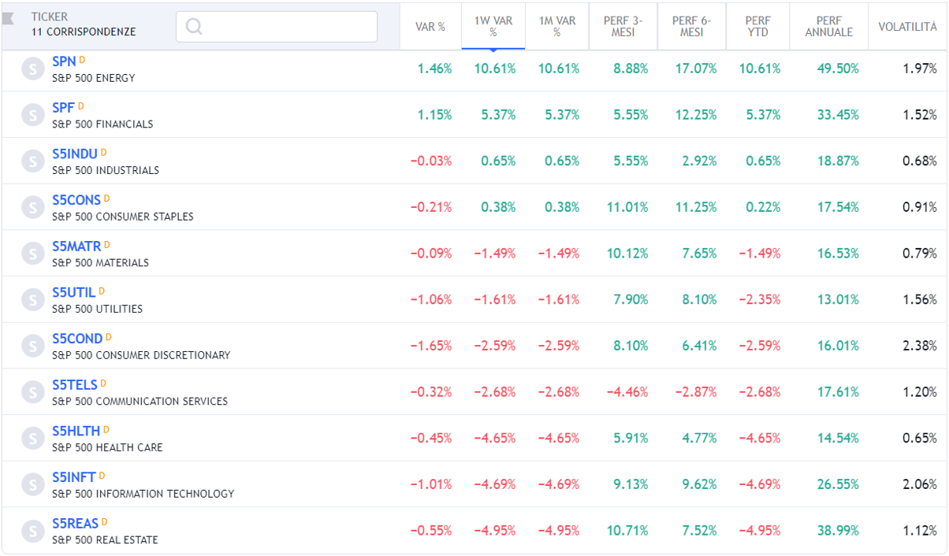Click the 38.99% annual performance value
Viewport: 949px width, 556px height.
pyautogui.click(x=838, y=531)
